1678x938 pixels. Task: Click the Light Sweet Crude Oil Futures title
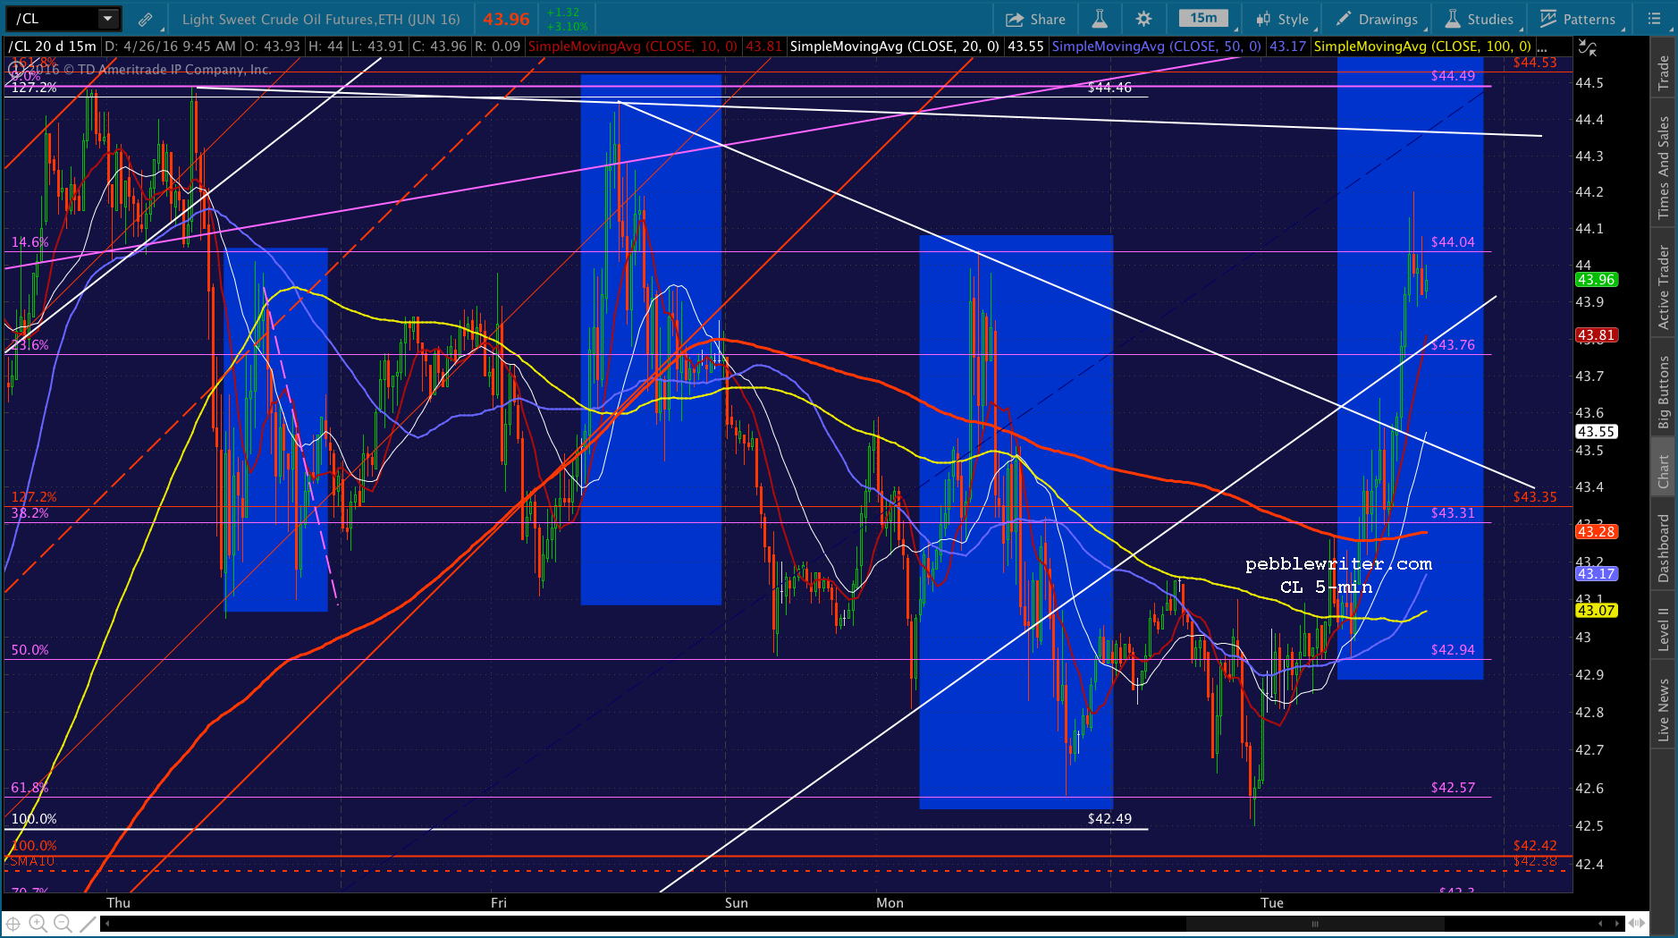(321, 19)
